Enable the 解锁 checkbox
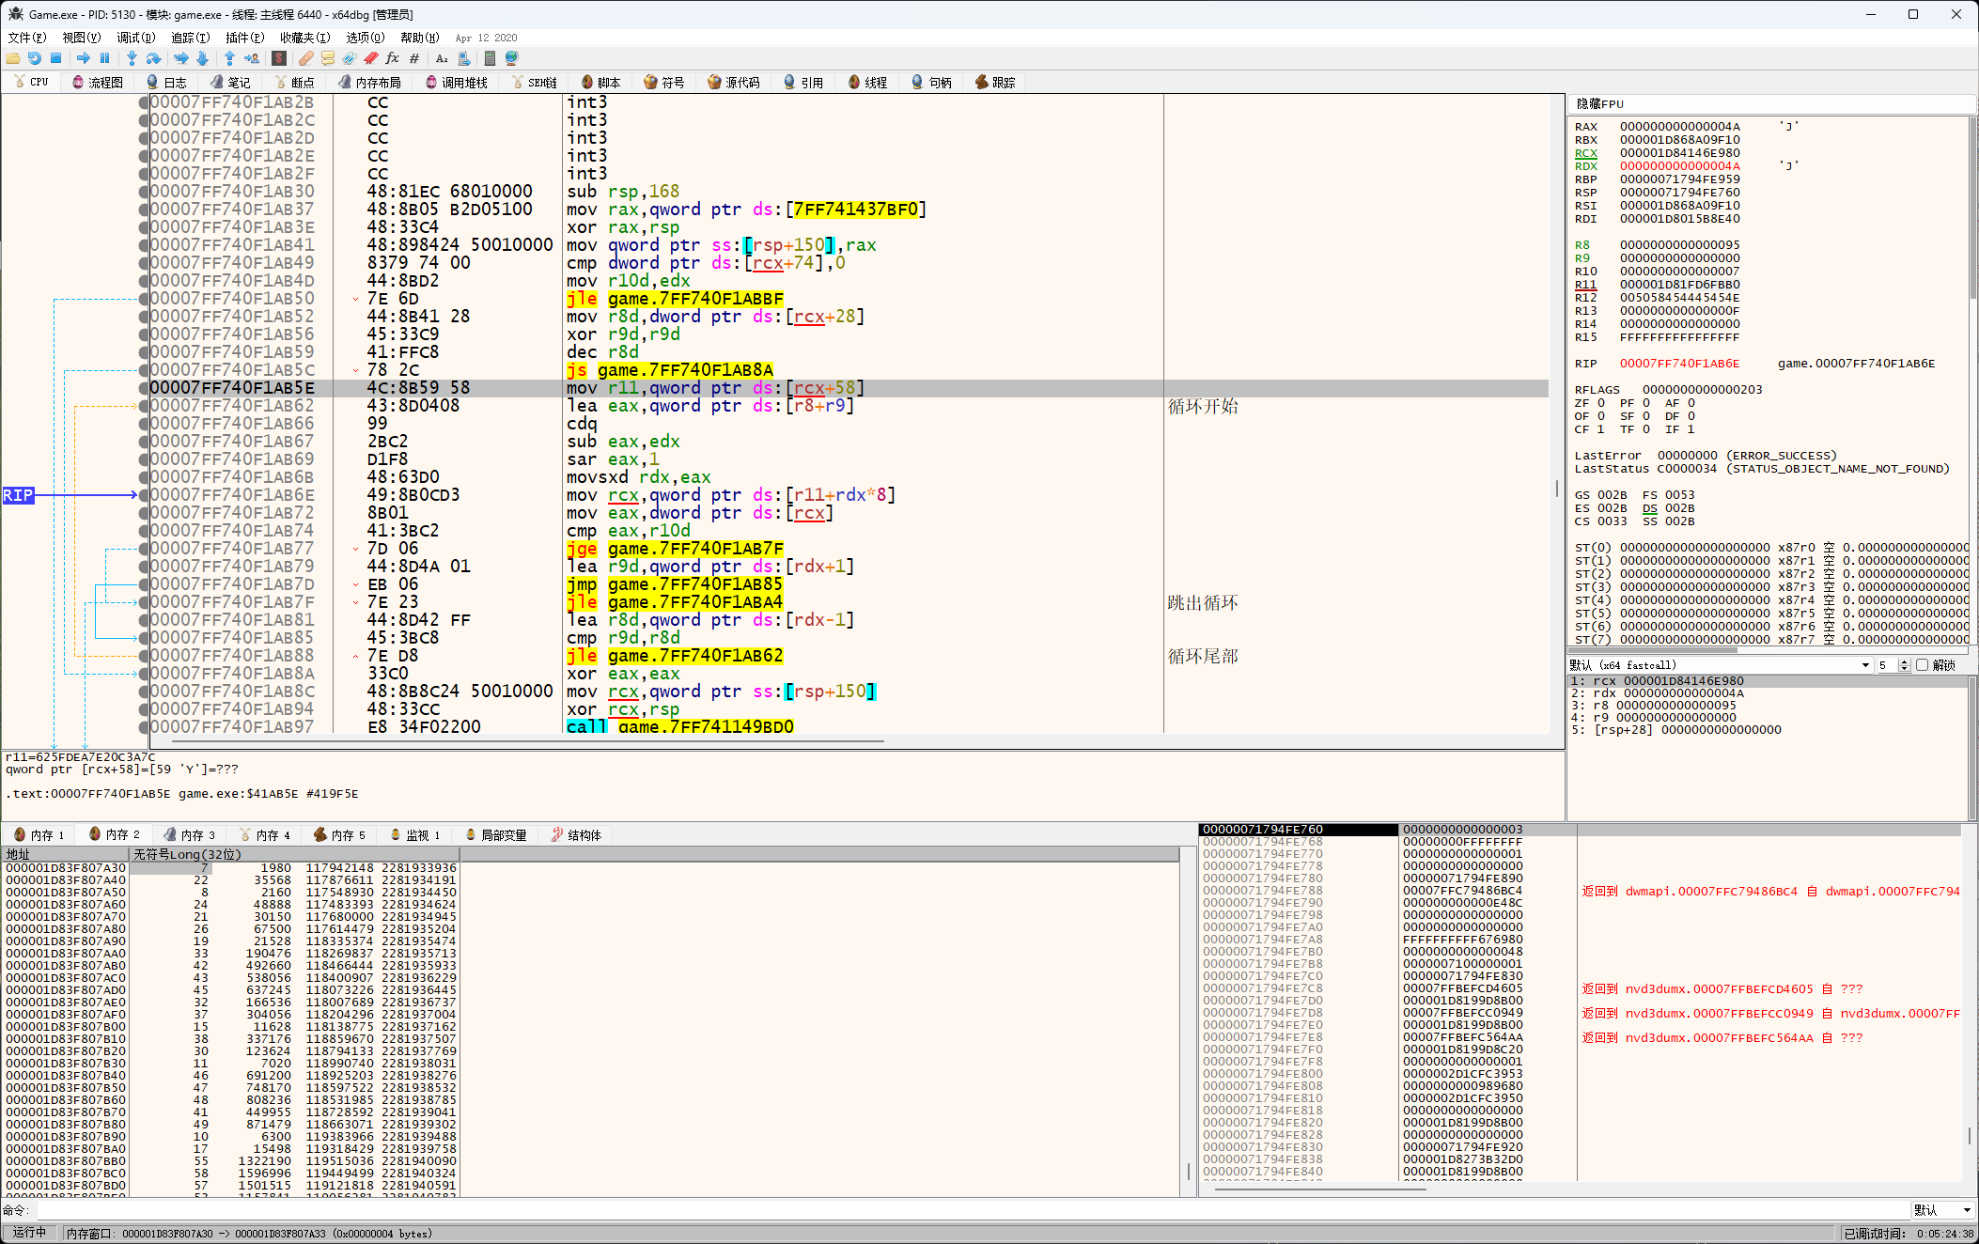 pos(1922,665)
